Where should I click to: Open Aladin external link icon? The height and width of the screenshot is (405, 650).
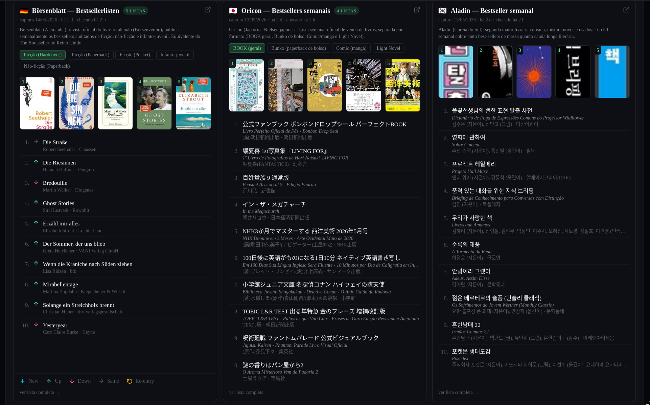point(626,10)
